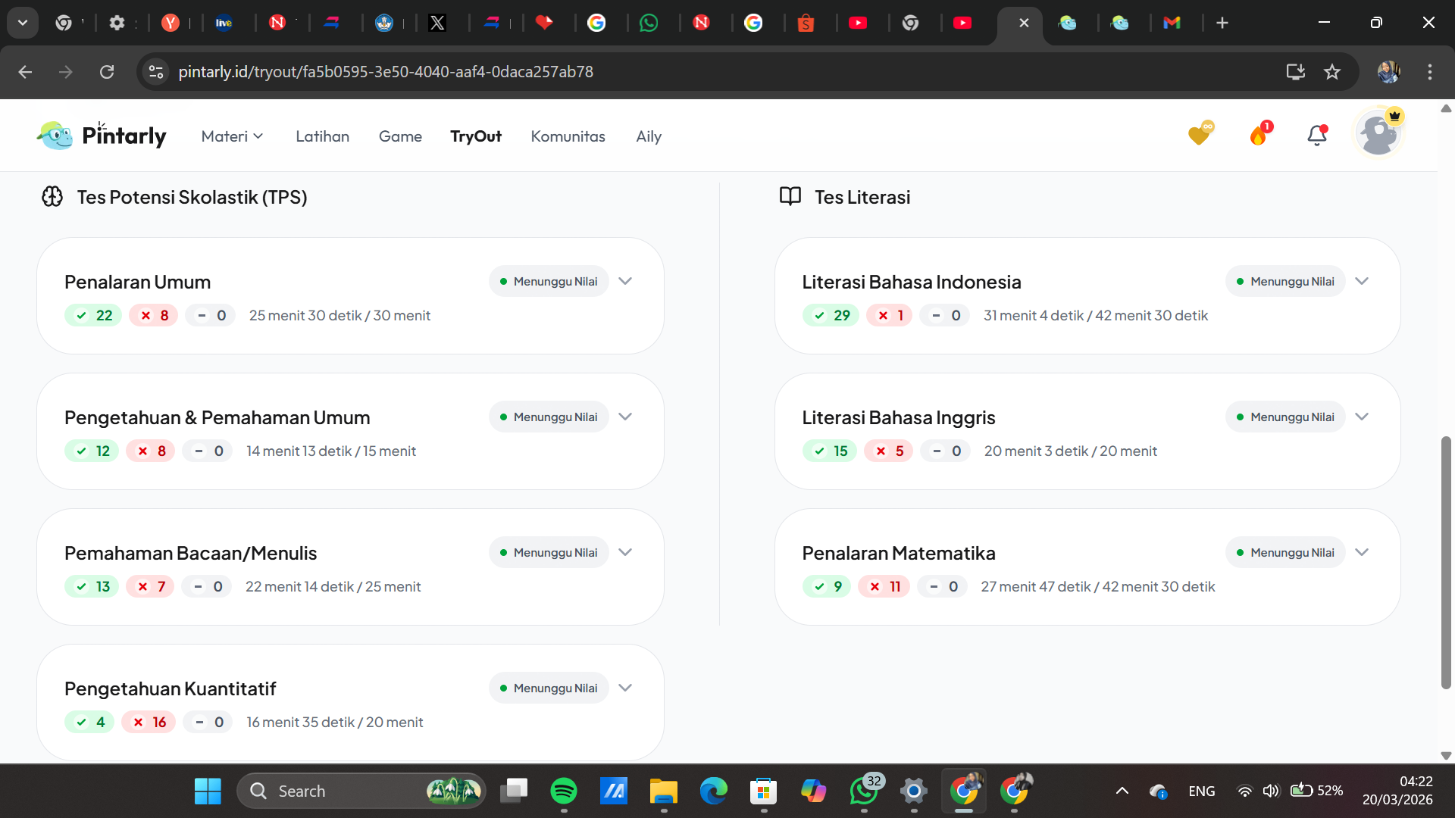Image resolution: width=1455 pixels, height=818 pixels.
Task: Expand Pemahaman Bacaan/Menulis chevron
Action: tap(625, 552)
